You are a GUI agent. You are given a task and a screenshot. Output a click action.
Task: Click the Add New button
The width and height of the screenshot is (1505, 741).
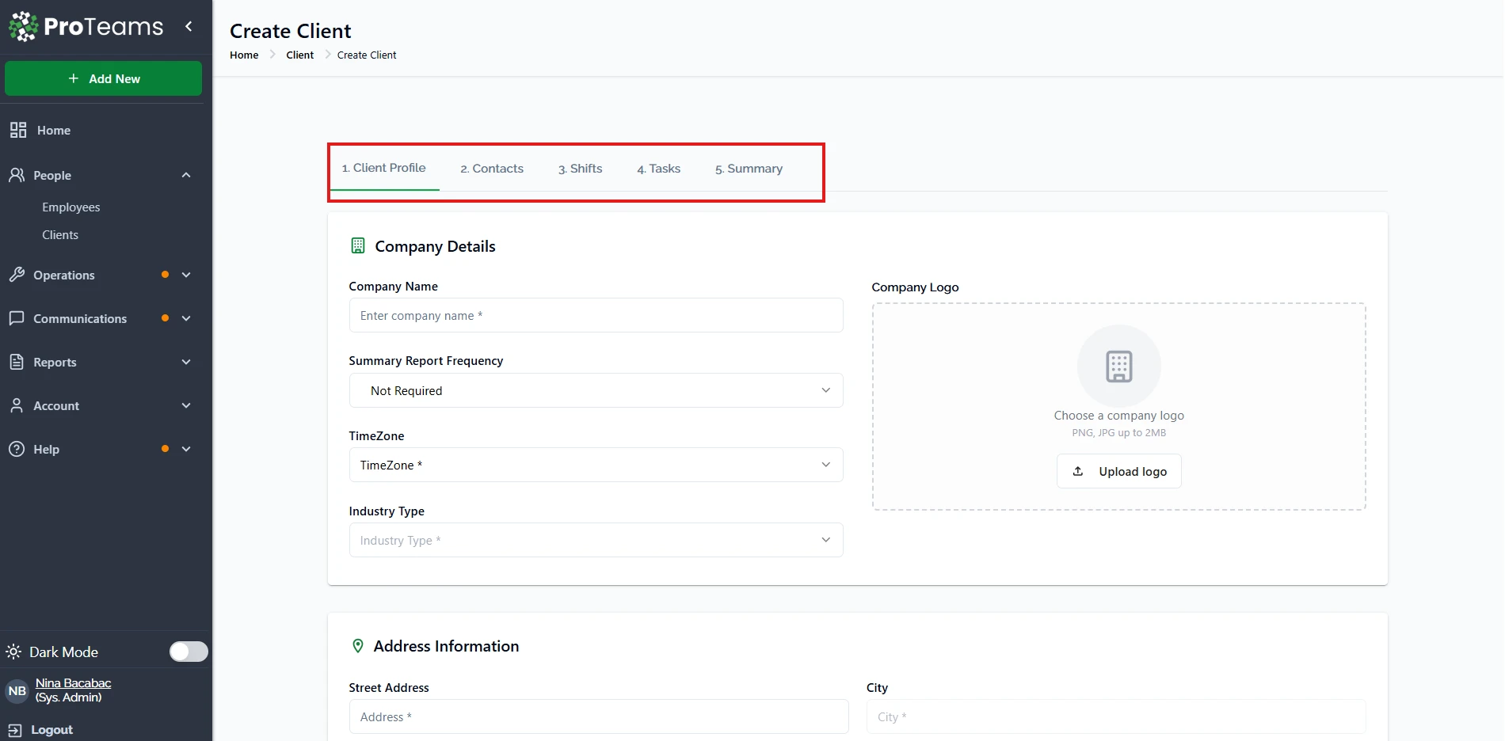pos(103,78)
